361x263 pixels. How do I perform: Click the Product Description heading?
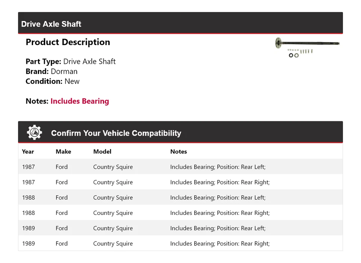tap(68, 42)
